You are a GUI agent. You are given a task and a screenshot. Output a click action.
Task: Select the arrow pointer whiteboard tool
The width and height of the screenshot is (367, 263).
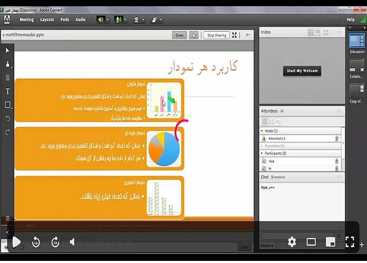tap(7, 50)
